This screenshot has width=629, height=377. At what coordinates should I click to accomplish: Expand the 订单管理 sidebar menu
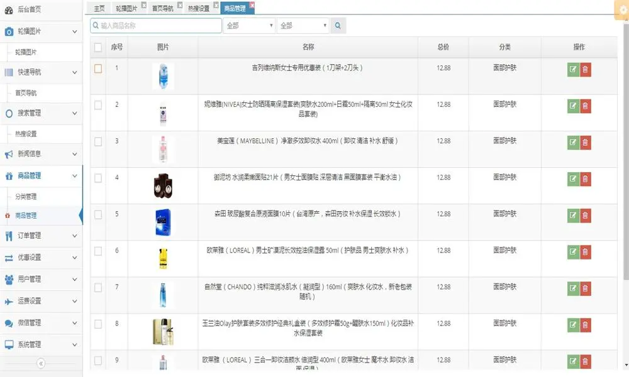(41, 236)
